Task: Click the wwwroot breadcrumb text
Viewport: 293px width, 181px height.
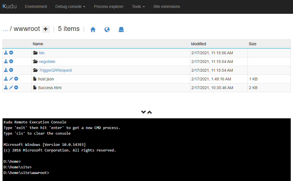Action: pyautogui.click(x=27, y=29)
